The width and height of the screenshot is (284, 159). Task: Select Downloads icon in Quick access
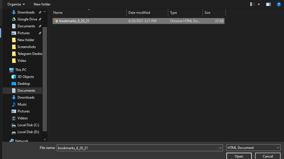(x=14, y=12)
